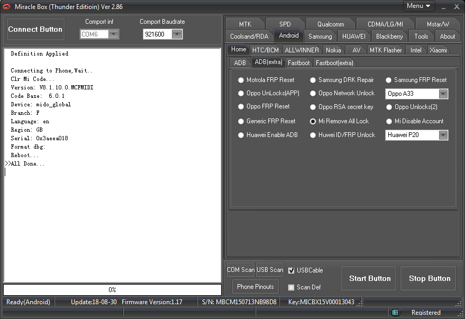Open the Coolsand/RDA tab
465x319 pixels.
coord(249,36)
